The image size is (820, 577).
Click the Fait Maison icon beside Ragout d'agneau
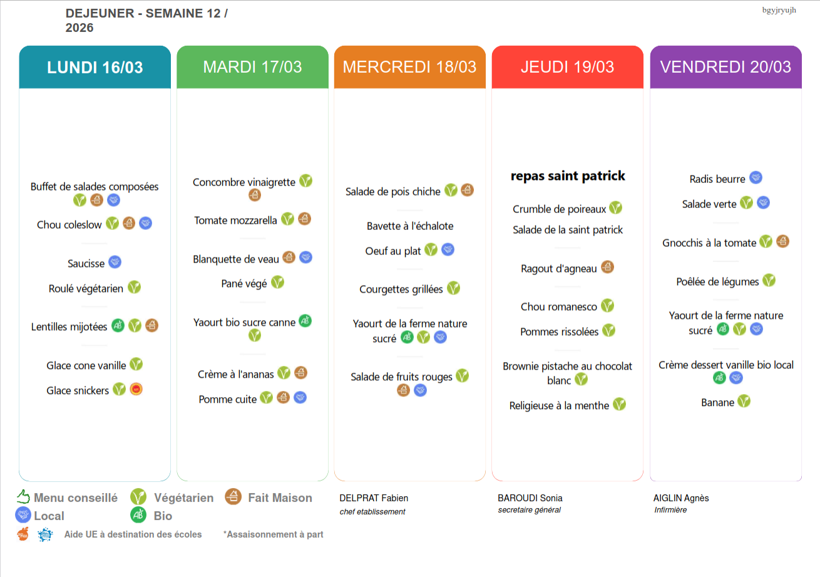click(x=607, y=268)
